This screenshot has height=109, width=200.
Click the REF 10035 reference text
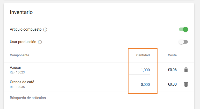tap(17, 87)
